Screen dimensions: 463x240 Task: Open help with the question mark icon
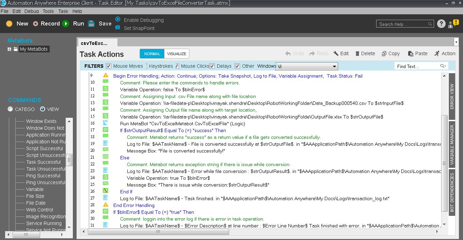coord(441,24)
